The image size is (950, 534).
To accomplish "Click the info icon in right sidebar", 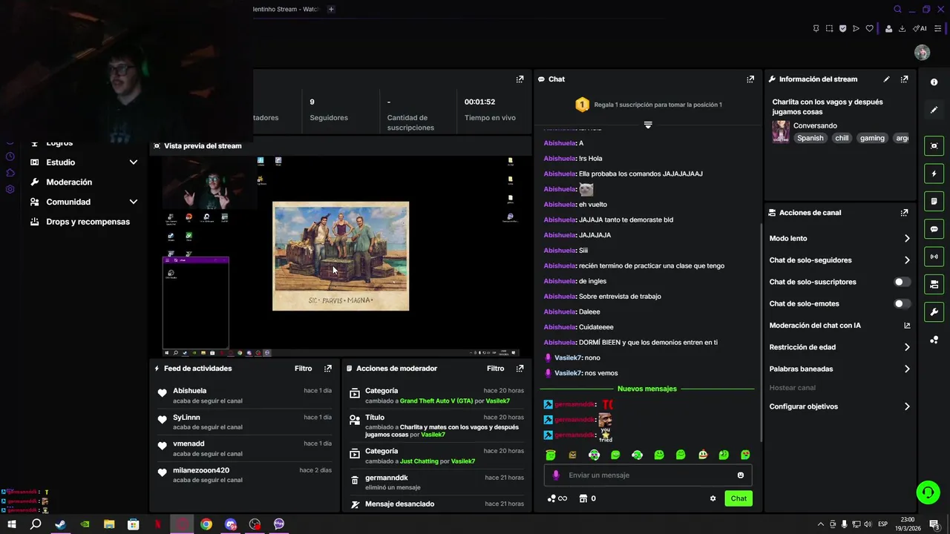I will (x=934, y=82).
